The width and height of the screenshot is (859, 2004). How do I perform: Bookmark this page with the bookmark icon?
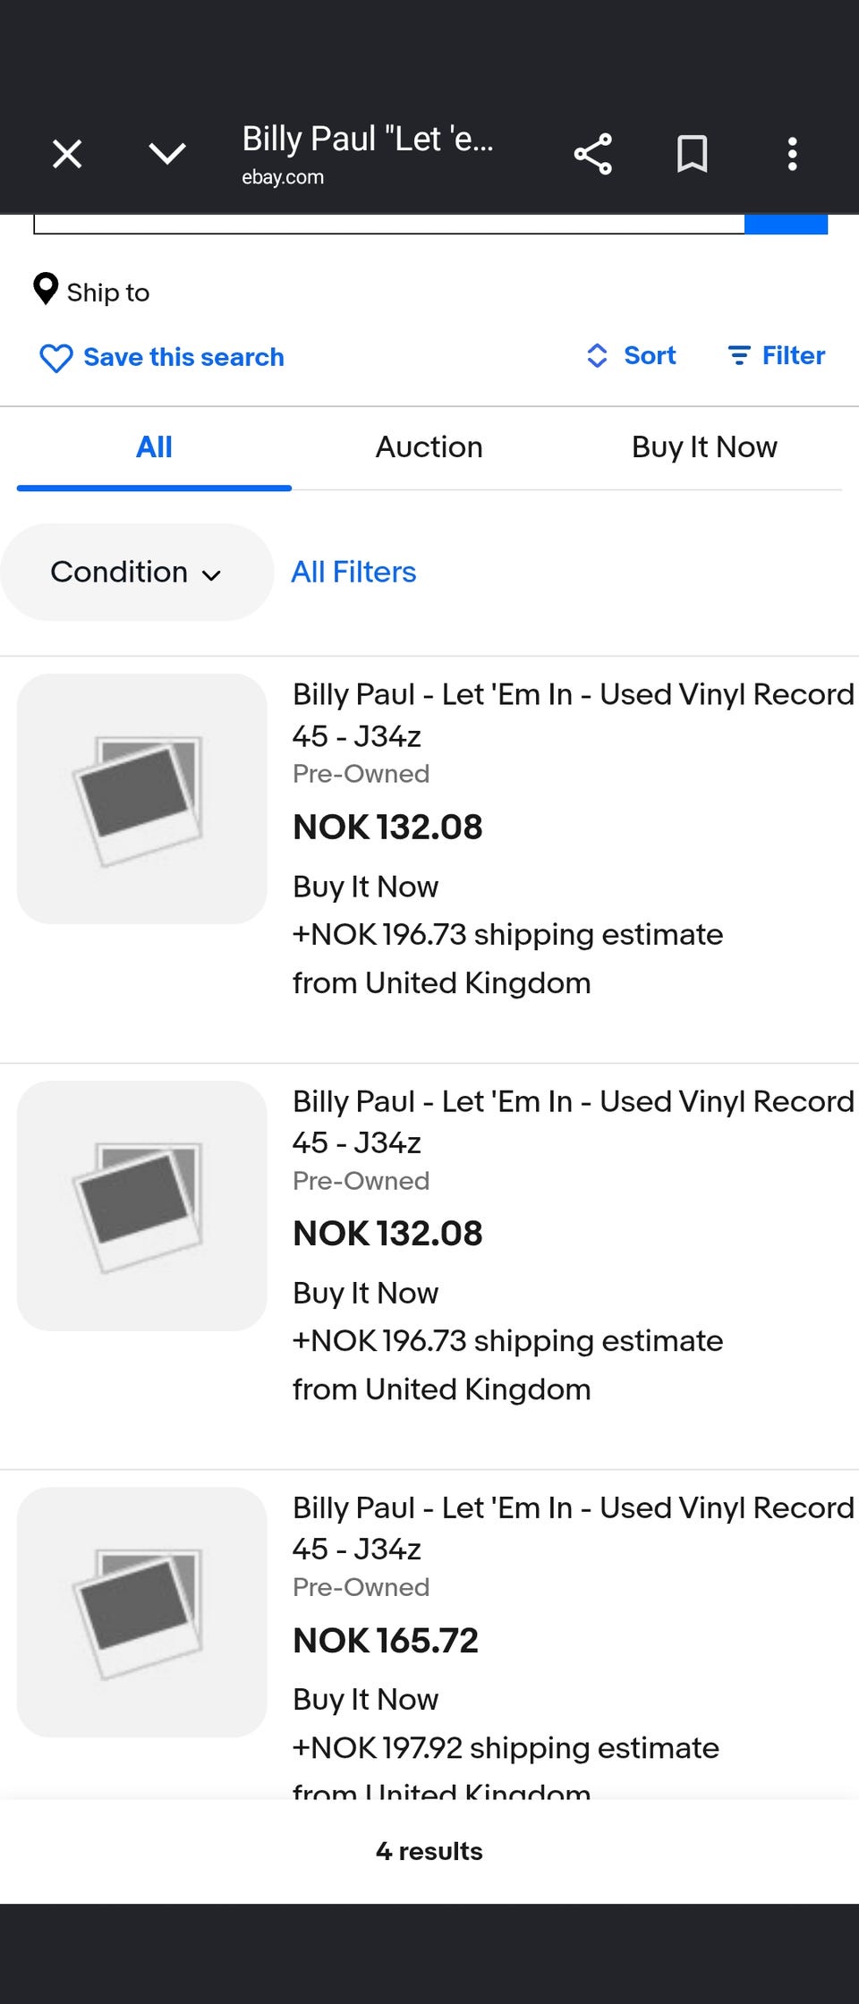[692, 154]
